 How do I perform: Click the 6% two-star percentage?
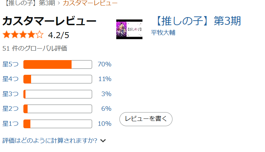106,109
